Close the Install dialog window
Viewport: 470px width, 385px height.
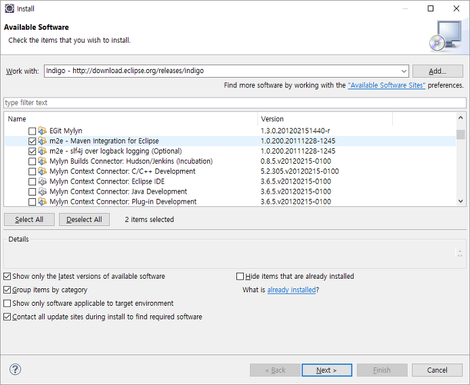(x=456, y=8)
